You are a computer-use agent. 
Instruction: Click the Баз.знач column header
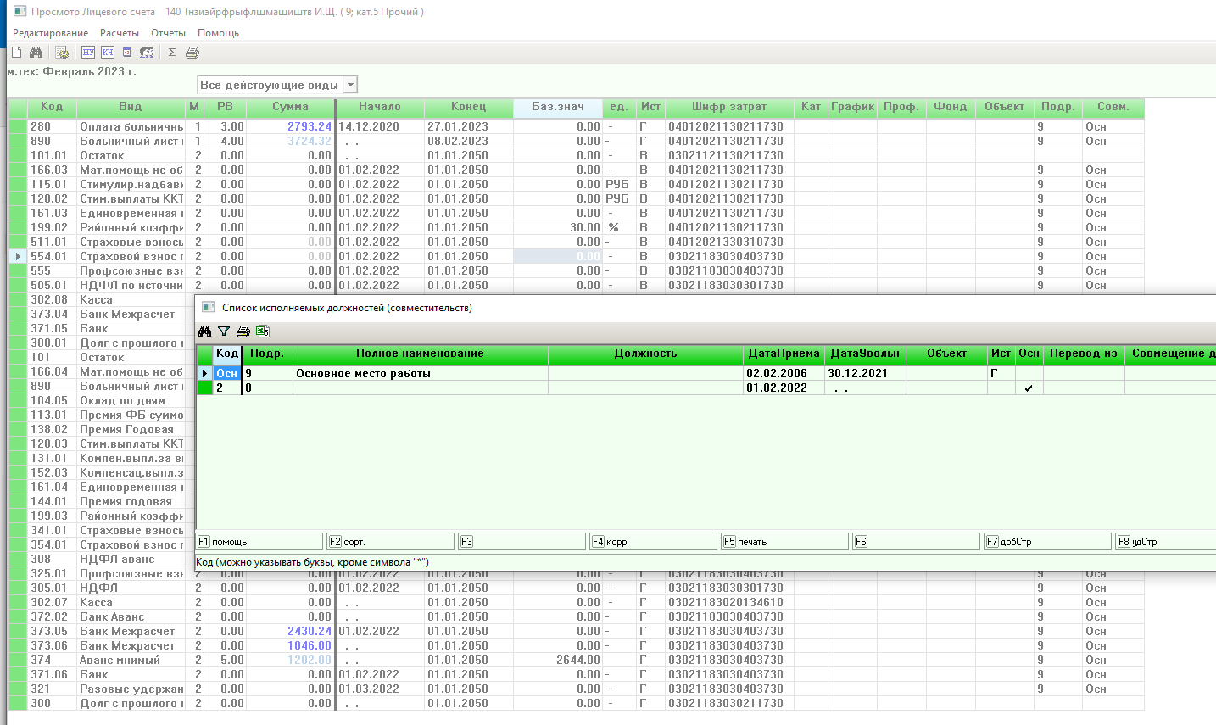558,107
